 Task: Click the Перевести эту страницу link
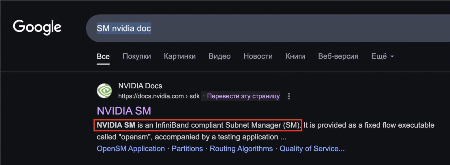pyautogui.click(x=243, y=96)
